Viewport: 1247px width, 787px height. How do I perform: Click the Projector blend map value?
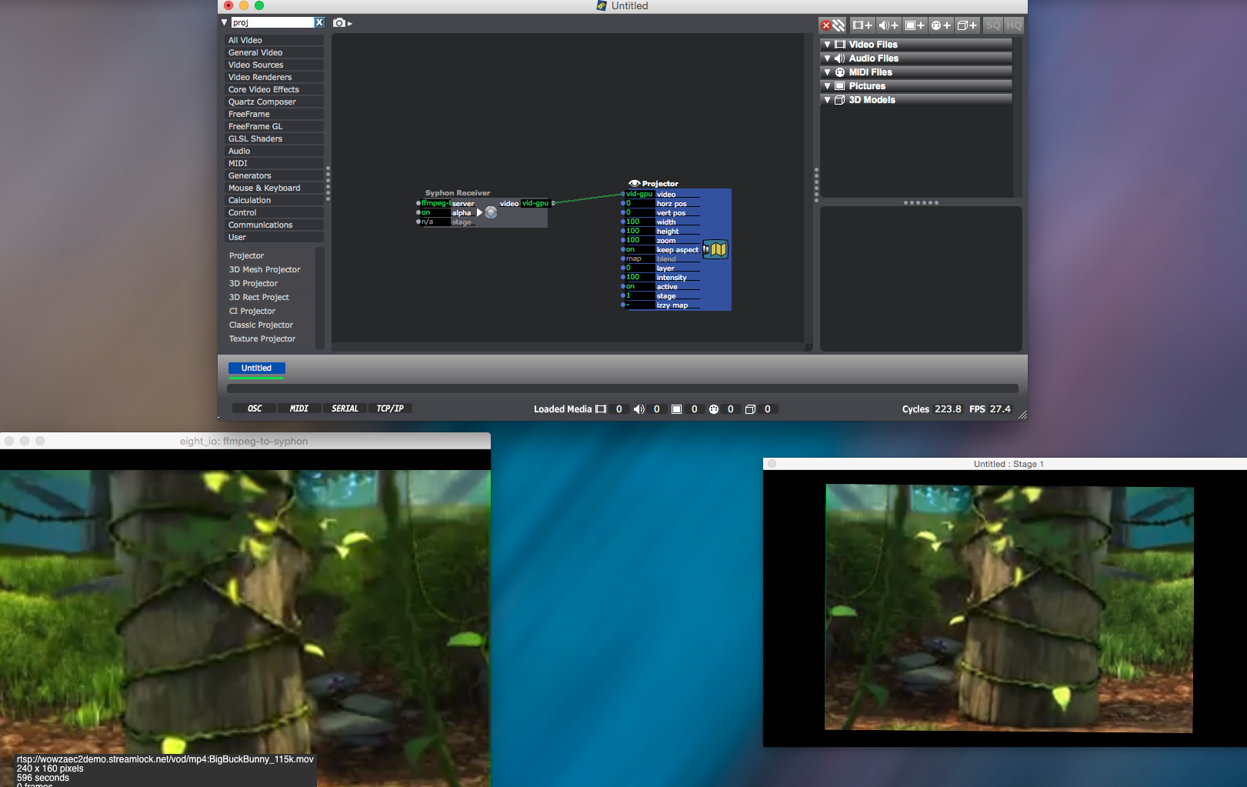click(x=639, y=258)
